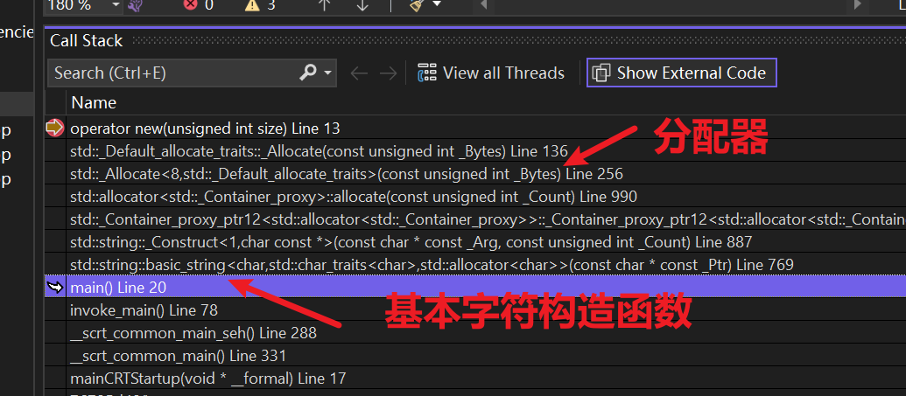The height and width of the screenshot is (396, 906).
Task: Toggle Show External Code
Action: coord(681,73)
